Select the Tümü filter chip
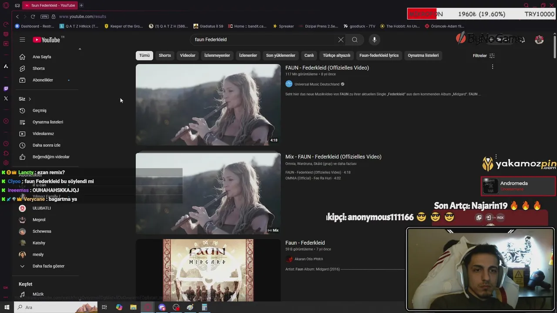The height and width of the screenshot is (313, 557). pos(144,56)
